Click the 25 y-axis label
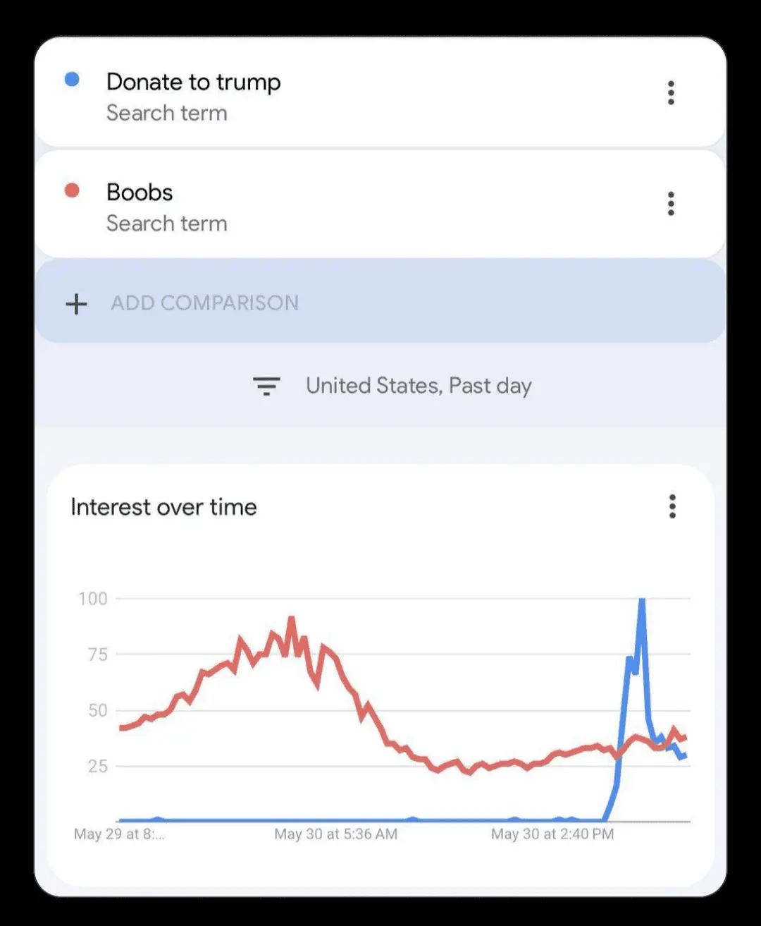The height and width of the screenshot is (926, 761). (98, 766)
